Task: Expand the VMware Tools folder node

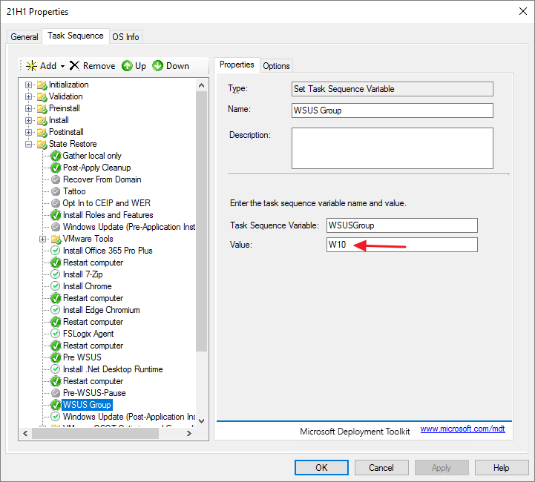Action: (x=43, y=239)
